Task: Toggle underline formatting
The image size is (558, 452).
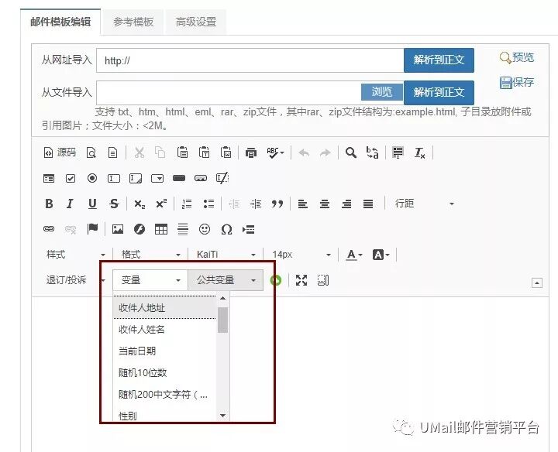Action: point(92,204)
